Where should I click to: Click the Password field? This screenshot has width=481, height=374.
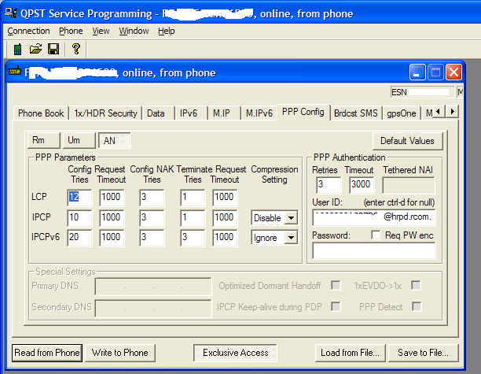pyautogui.click(x=373, y=250)
